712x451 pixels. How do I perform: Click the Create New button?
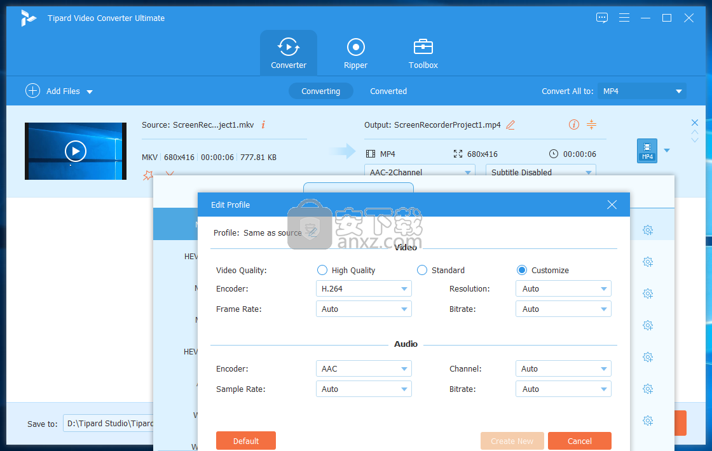point(512,441)
